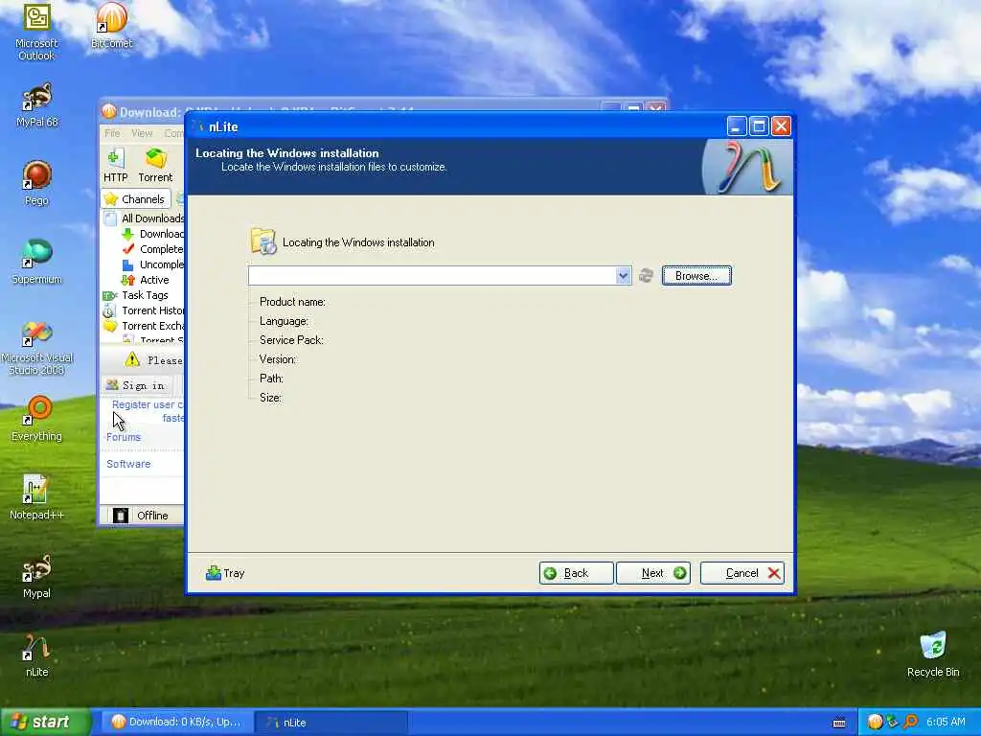
Task: Click Start button on taskbar
Action: point(45,722)
